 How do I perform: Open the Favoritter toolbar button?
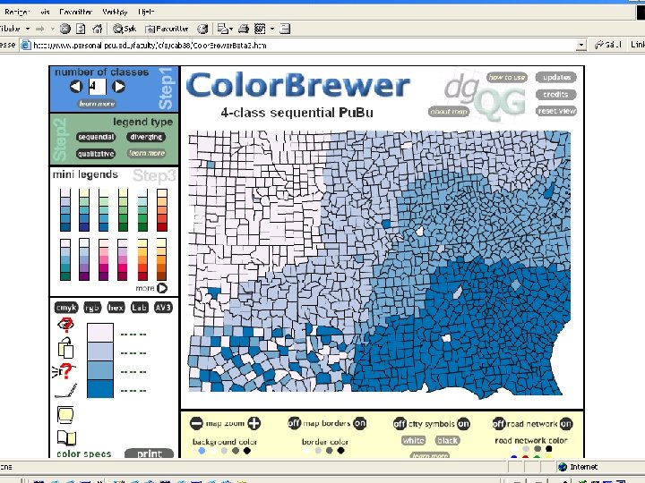(x=167, y=29)
